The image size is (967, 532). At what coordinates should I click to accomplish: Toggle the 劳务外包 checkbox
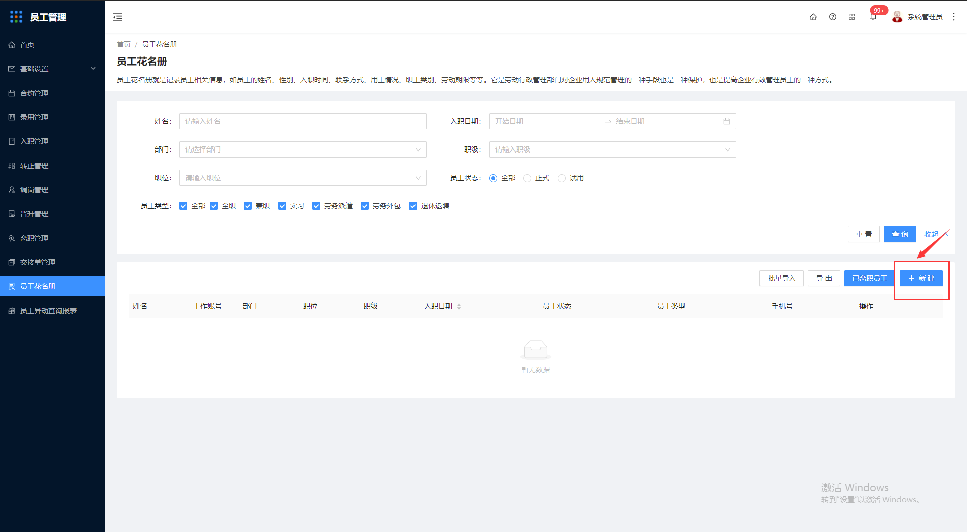(365, 206)
